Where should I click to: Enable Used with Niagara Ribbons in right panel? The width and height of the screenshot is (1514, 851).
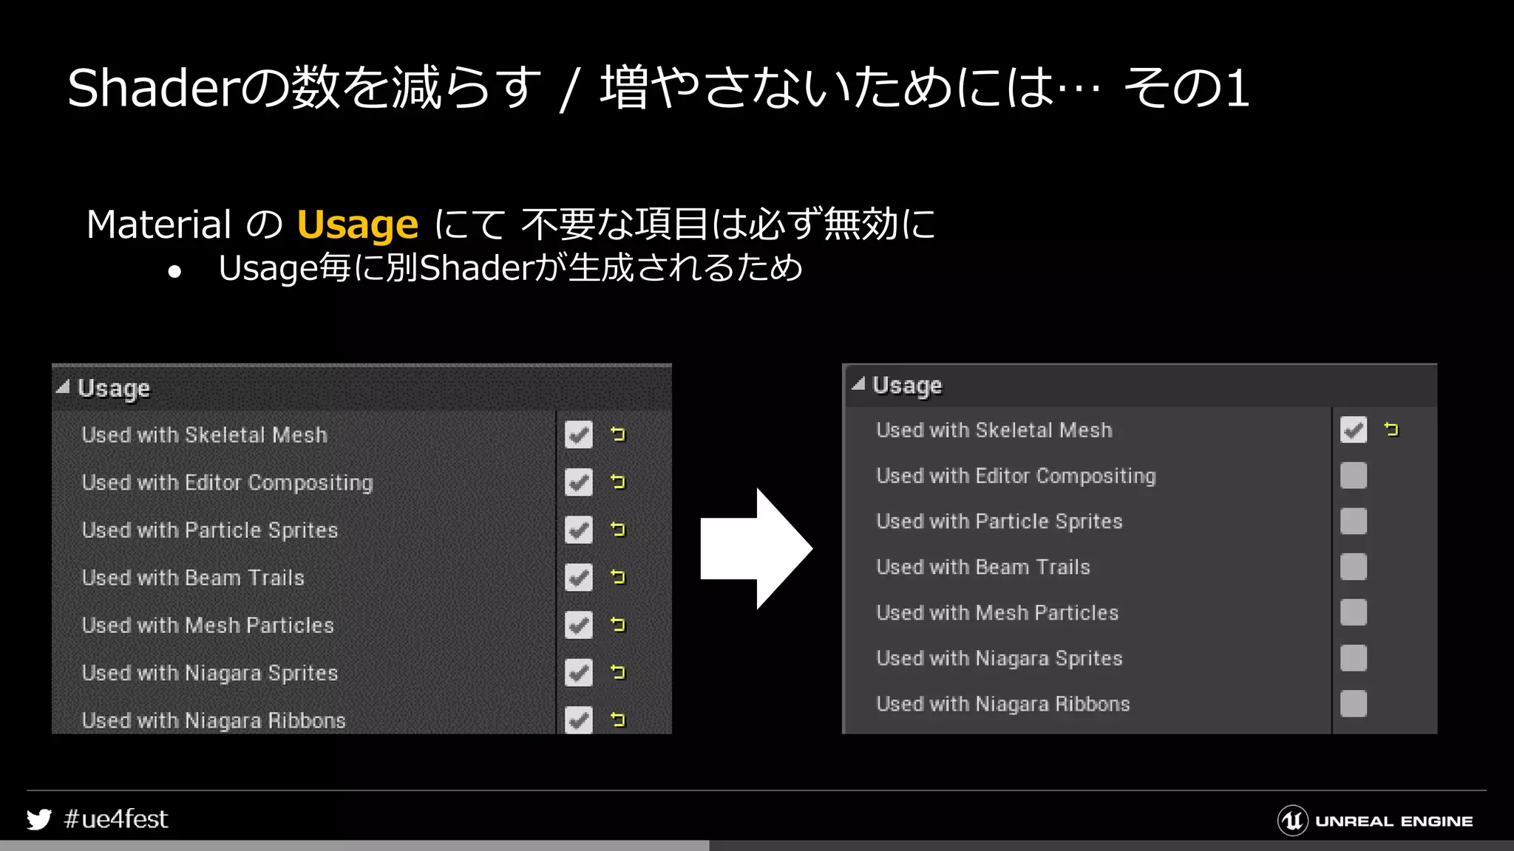pyautogui.click(x=1354, y=704)
